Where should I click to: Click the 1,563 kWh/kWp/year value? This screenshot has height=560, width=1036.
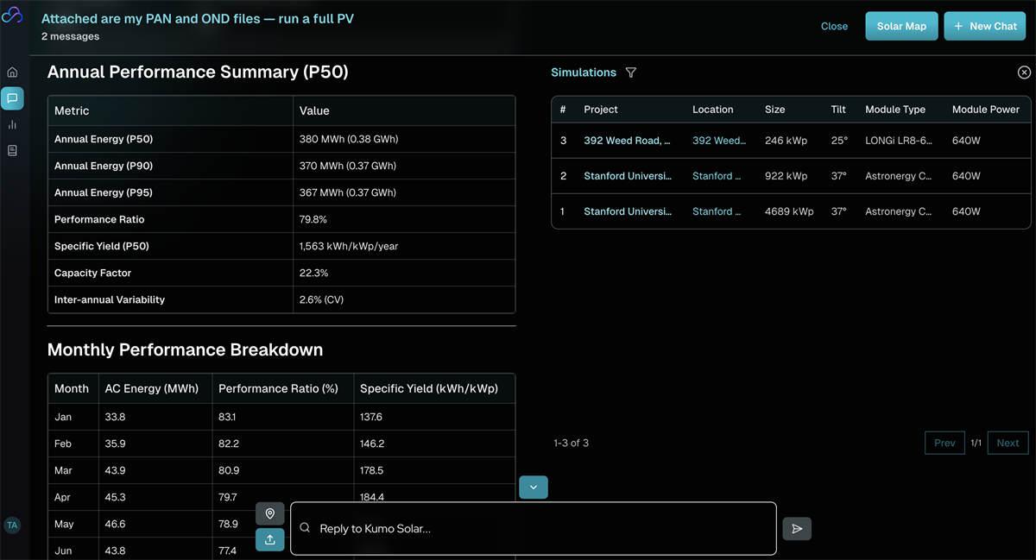tap(349, 246)
